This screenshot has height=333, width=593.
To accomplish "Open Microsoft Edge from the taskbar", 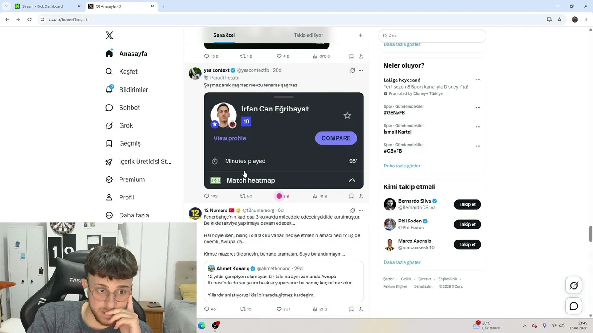I will (x=202, y=326).
